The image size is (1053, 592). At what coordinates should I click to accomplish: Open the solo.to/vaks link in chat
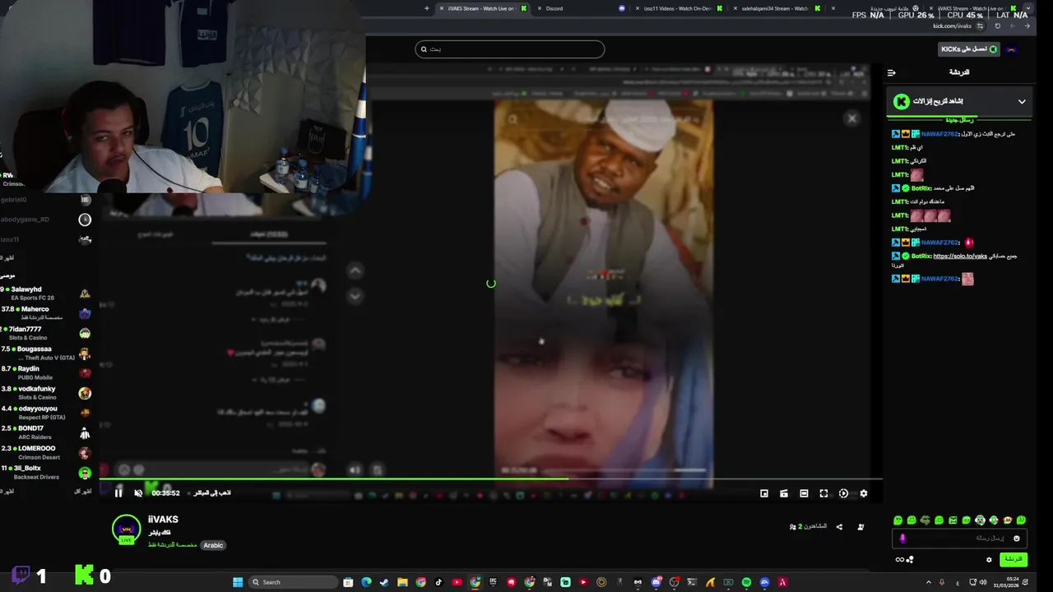click(x=960, y=257)
